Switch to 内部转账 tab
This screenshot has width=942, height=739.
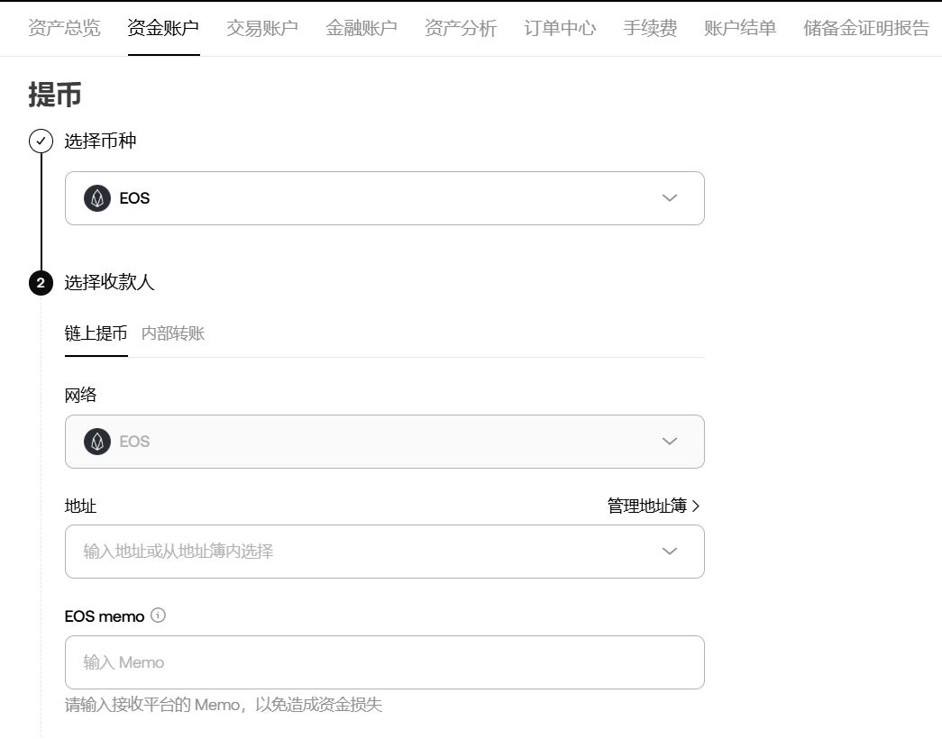click(x=173, y=333)
